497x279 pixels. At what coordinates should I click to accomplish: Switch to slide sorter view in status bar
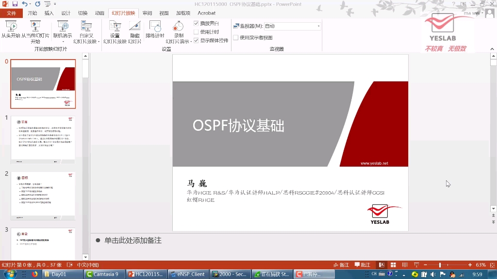point(393,265)
